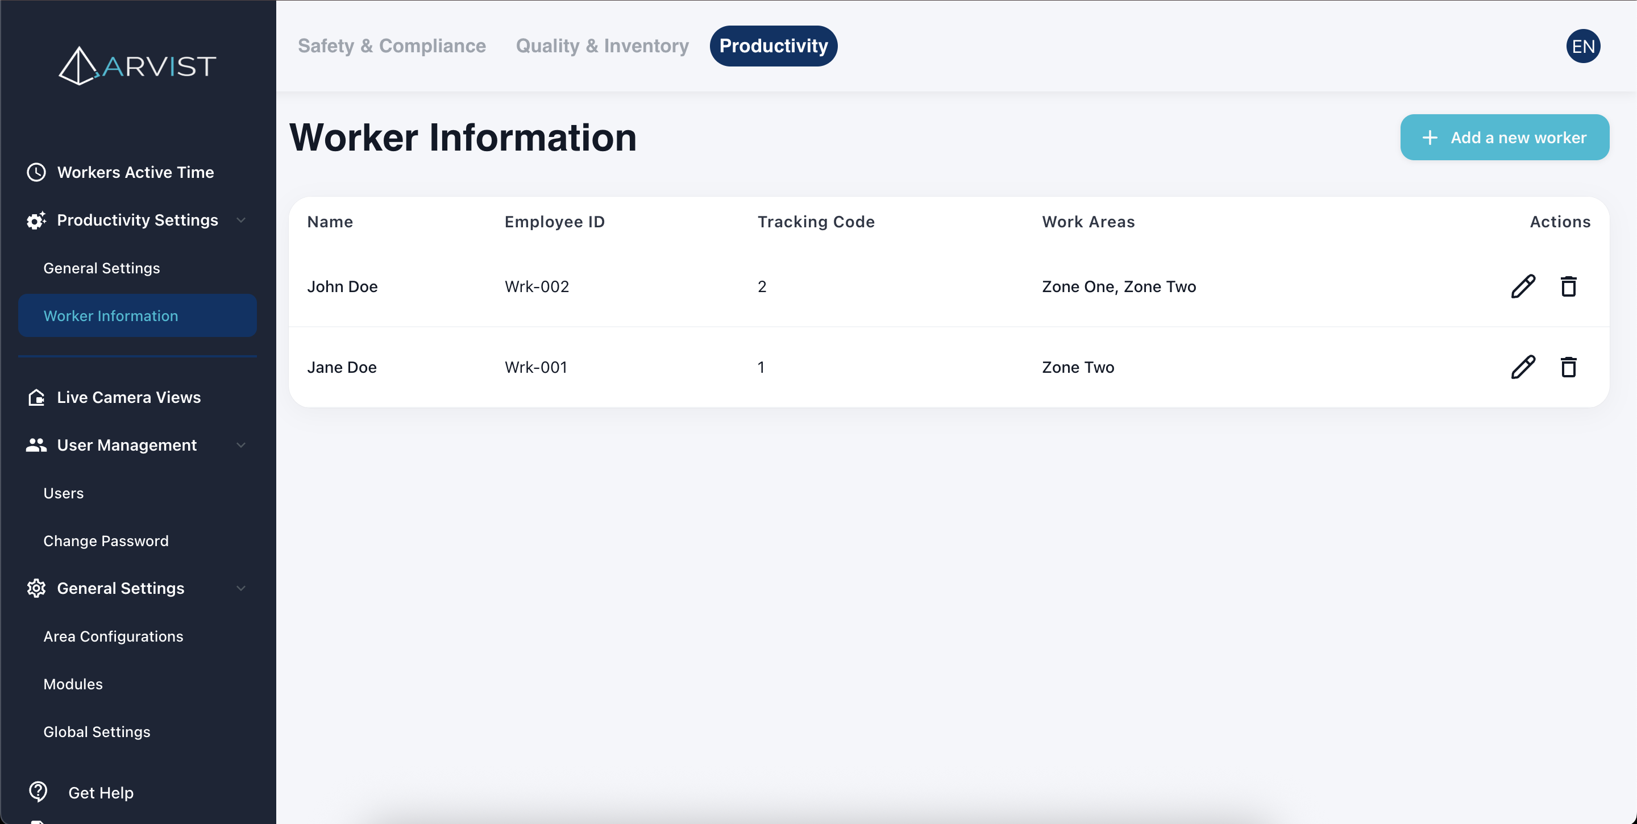Click the edit pencil for John Doe
This screenshot has height=824, width=1637.
click(x=1523, y=286)
